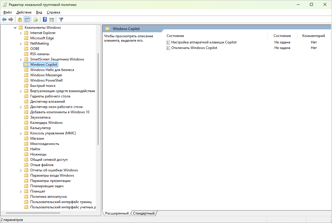Screen dimensions: 332x223
Task: Click the Export list toolbar icon
Action: tap(36, 20)
